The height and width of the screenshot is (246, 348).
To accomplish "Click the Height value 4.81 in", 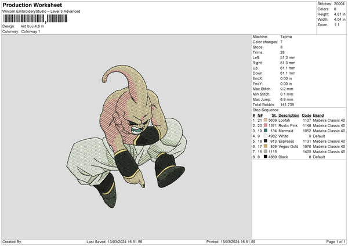I will click(339, 14).
